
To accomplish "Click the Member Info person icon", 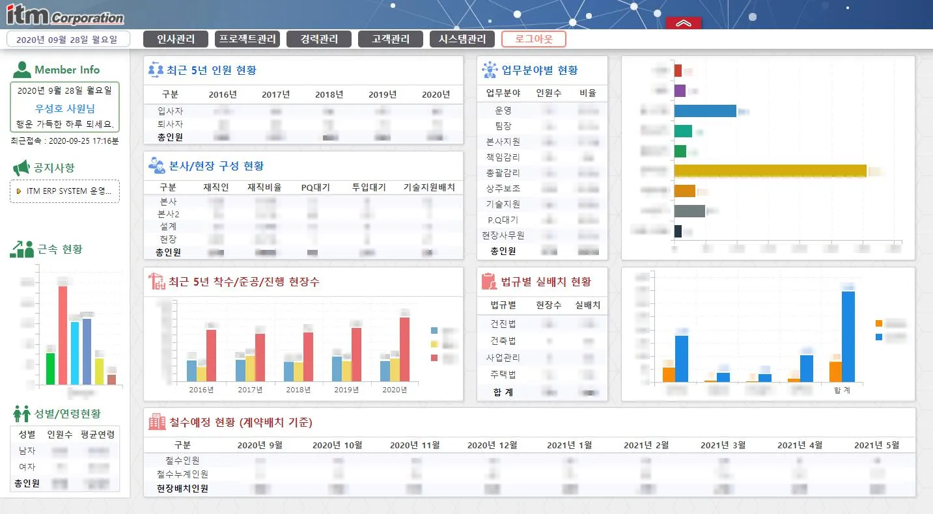I will point(21,69).
